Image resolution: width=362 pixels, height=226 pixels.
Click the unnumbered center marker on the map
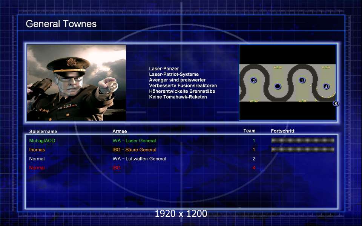click(278, 86)
